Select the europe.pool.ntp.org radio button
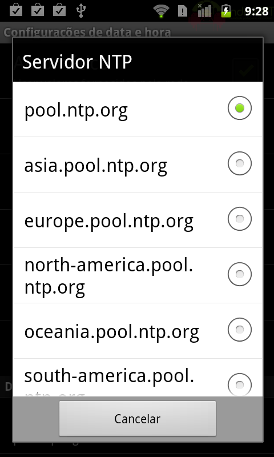 tap(239, 219)
